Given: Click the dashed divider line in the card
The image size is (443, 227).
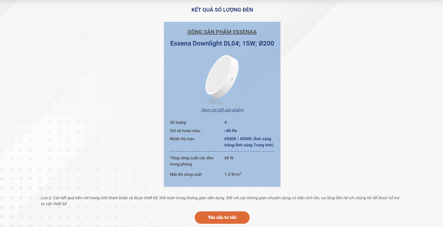Looking at the screenshot, I should pos(222,151).
